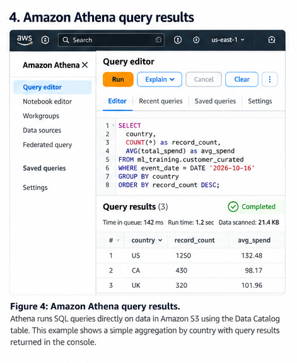The image size is (297, 363).
Task: Click the 1250 record count cell
Action: [x=183, y=256]
